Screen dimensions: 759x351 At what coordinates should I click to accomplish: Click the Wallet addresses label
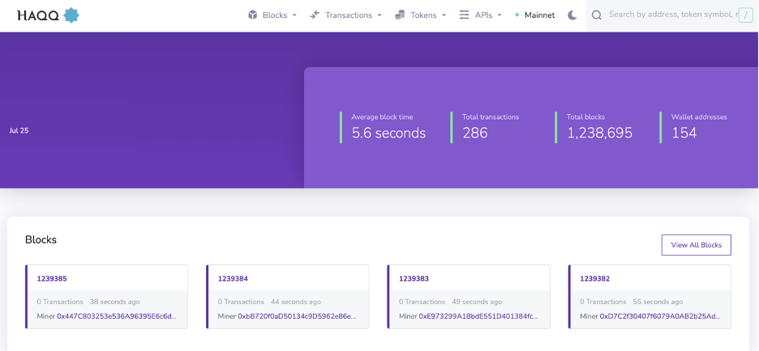(x=699, y=116)
